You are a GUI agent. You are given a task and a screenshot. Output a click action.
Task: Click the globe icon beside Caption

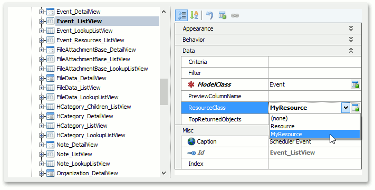coord(191,141)
